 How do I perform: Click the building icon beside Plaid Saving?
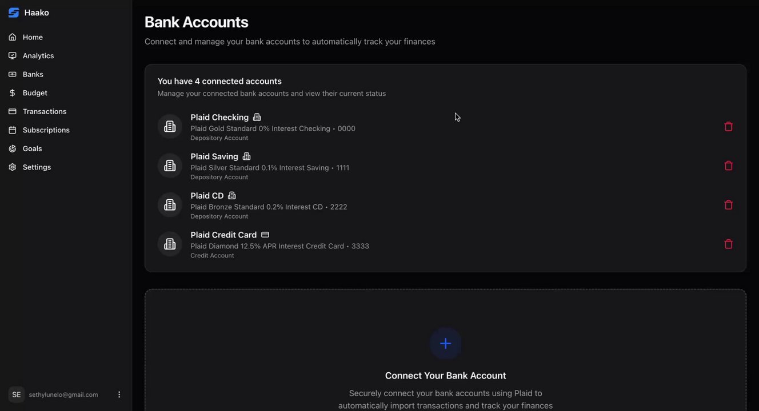(x=247, y=156)
